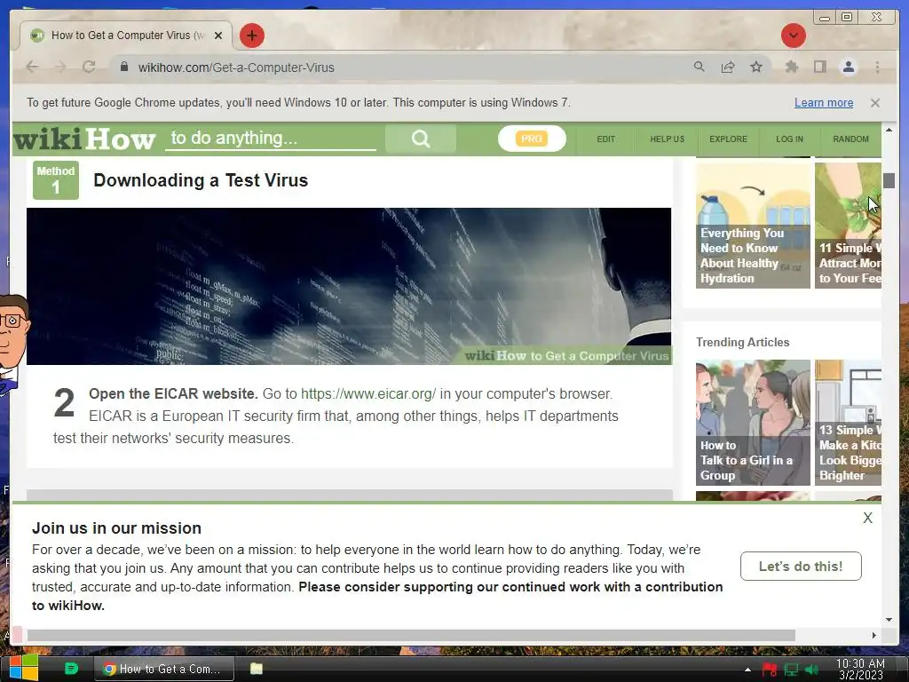Click the wikiHow search input field
This screenshot has height=682, width=909.
pos(270,138)
